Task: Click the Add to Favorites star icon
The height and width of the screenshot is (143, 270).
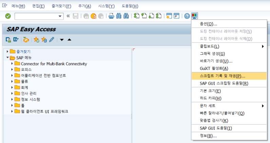Action: pos(37,40)
